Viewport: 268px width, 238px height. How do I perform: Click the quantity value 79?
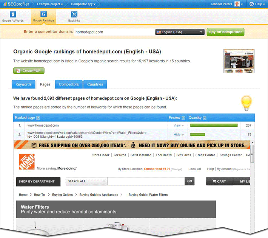pos(250,134)
